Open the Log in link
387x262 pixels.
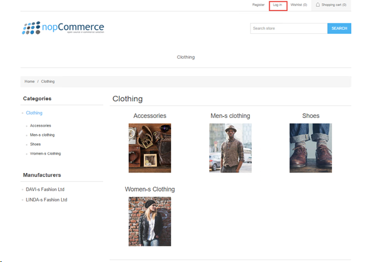pyautogui.click(x=278, y=5)
